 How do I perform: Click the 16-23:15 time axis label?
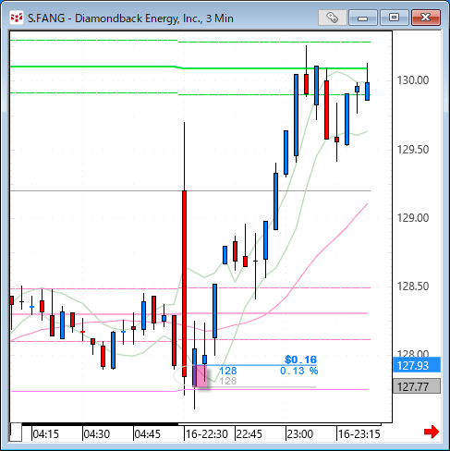tap(359, 434)
